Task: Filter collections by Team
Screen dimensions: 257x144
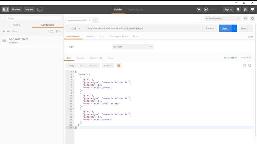Action: point(14,32)
